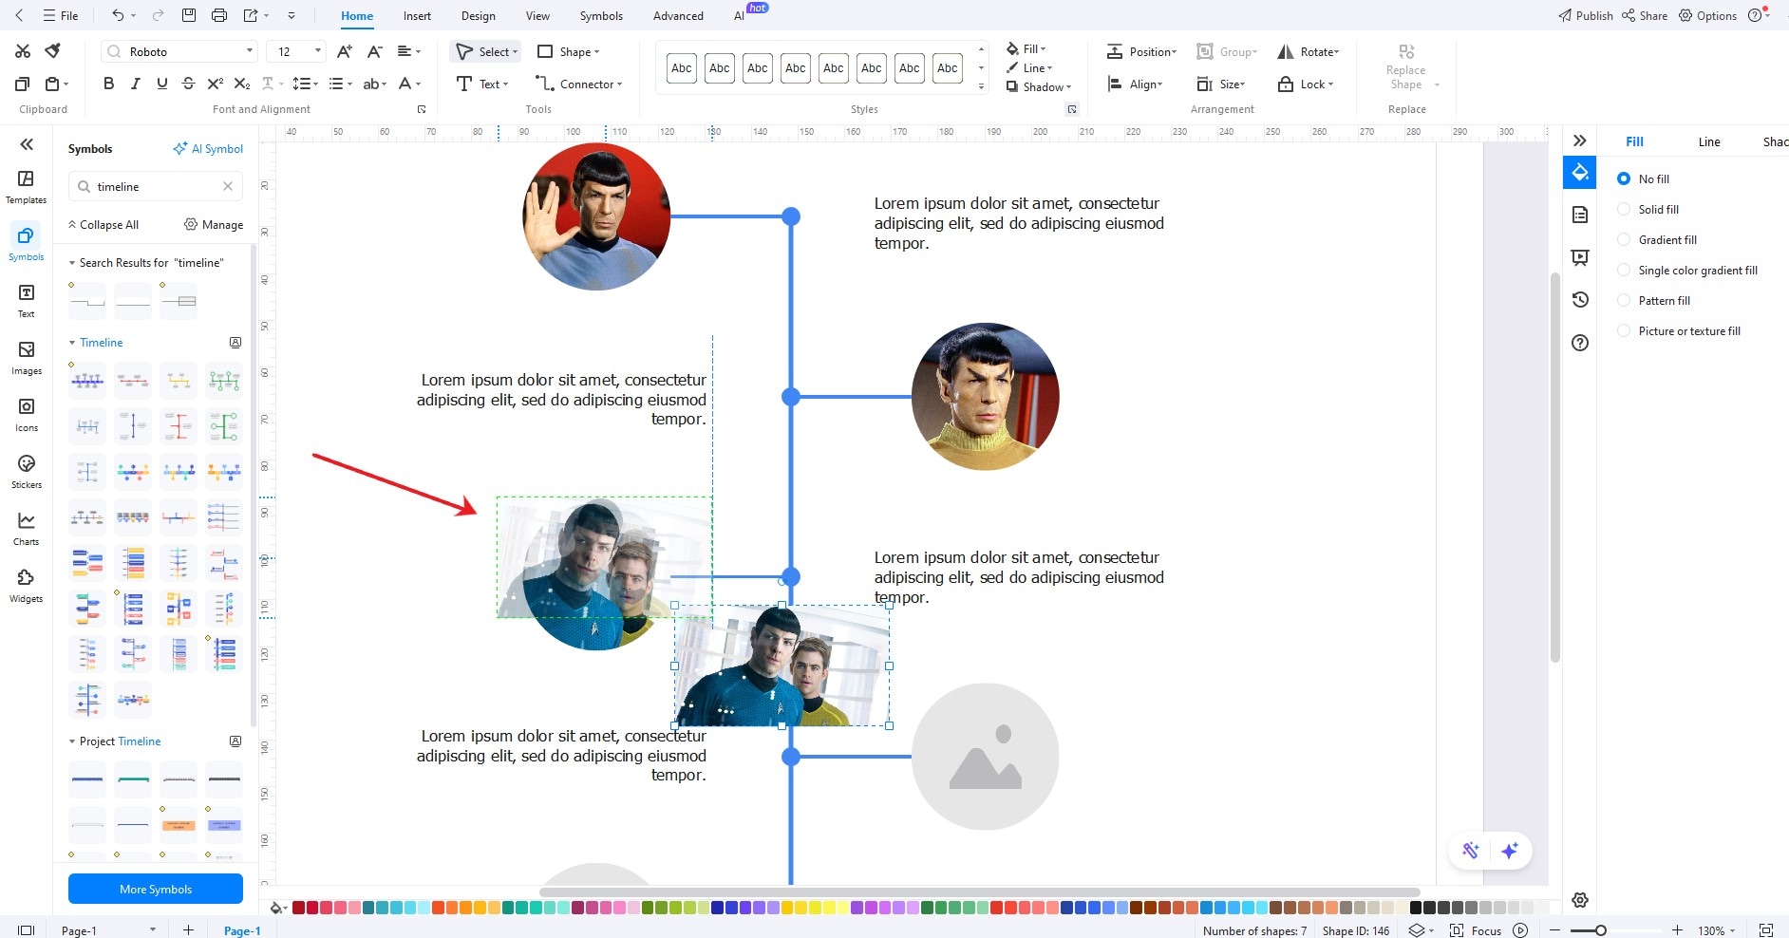Image resolution: width=1789 pixels, height=938 pixels.
Task: Click the AI Symbol link
Action: 208,148
